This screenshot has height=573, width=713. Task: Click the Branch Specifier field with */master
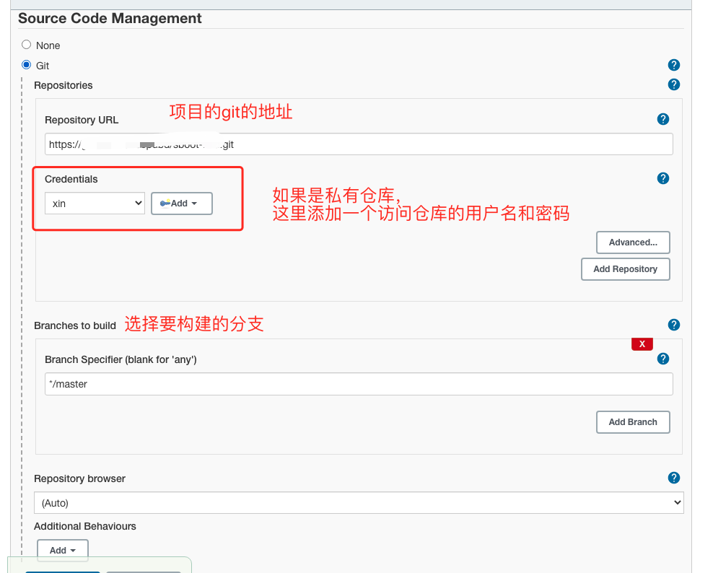tap(359, 384)
